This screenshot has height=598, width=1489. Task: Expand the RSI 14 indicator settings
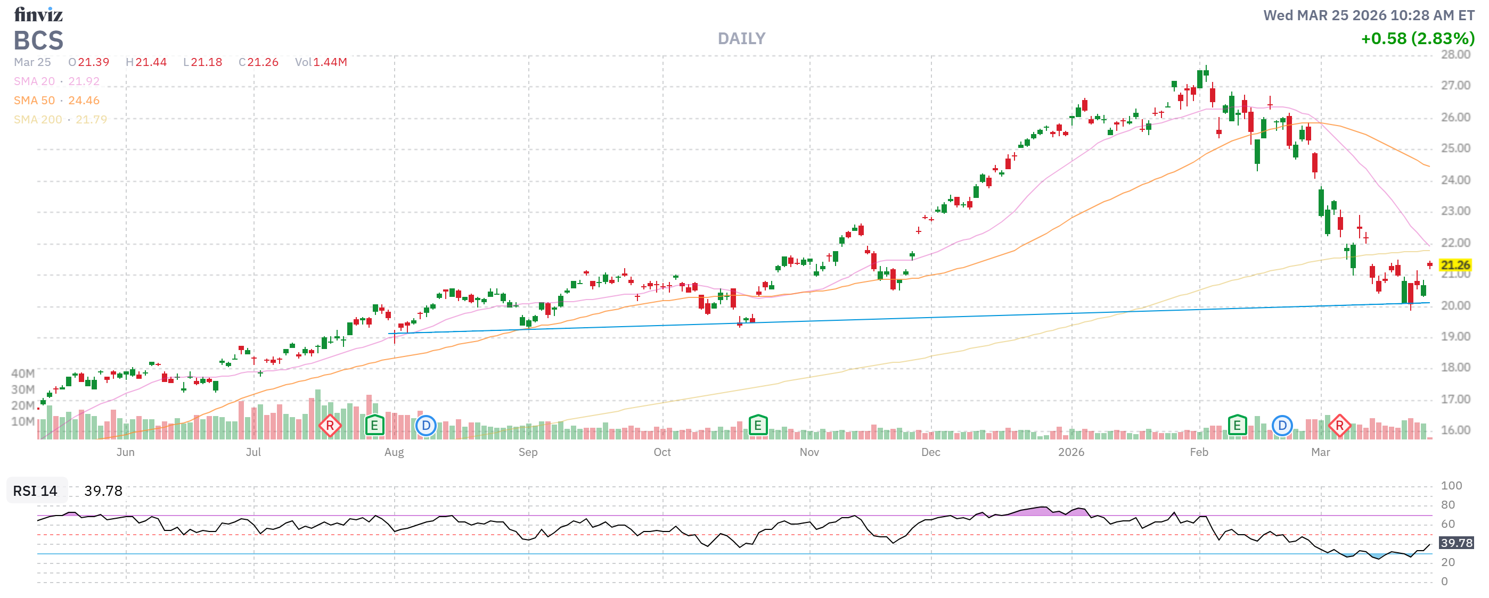tap(35, 491)
